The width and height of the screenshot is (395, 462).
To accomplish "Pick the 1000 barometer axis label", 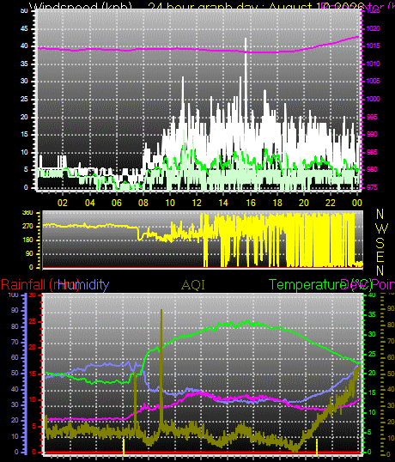I will (x=373, y=99).
